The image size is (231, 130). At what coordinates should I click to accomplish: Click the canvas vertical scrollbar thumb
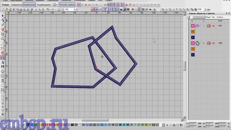pyautogui.click(x=184, y=66)
